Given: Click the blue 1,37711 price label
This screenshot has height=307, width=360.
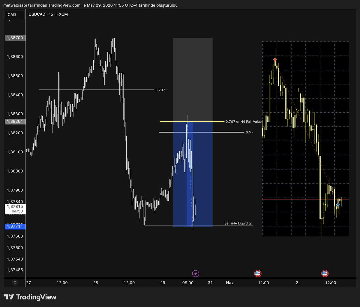Looking at the screenshot, I should pyautogui.click(x=16, y=227).
